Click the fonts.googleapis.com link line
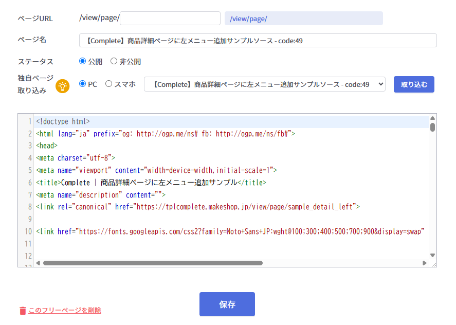 click(230, 231)
